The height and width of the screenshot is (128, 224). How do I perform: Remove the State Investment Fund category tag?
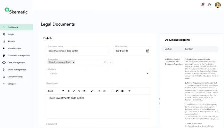click(x=73, y=62)
